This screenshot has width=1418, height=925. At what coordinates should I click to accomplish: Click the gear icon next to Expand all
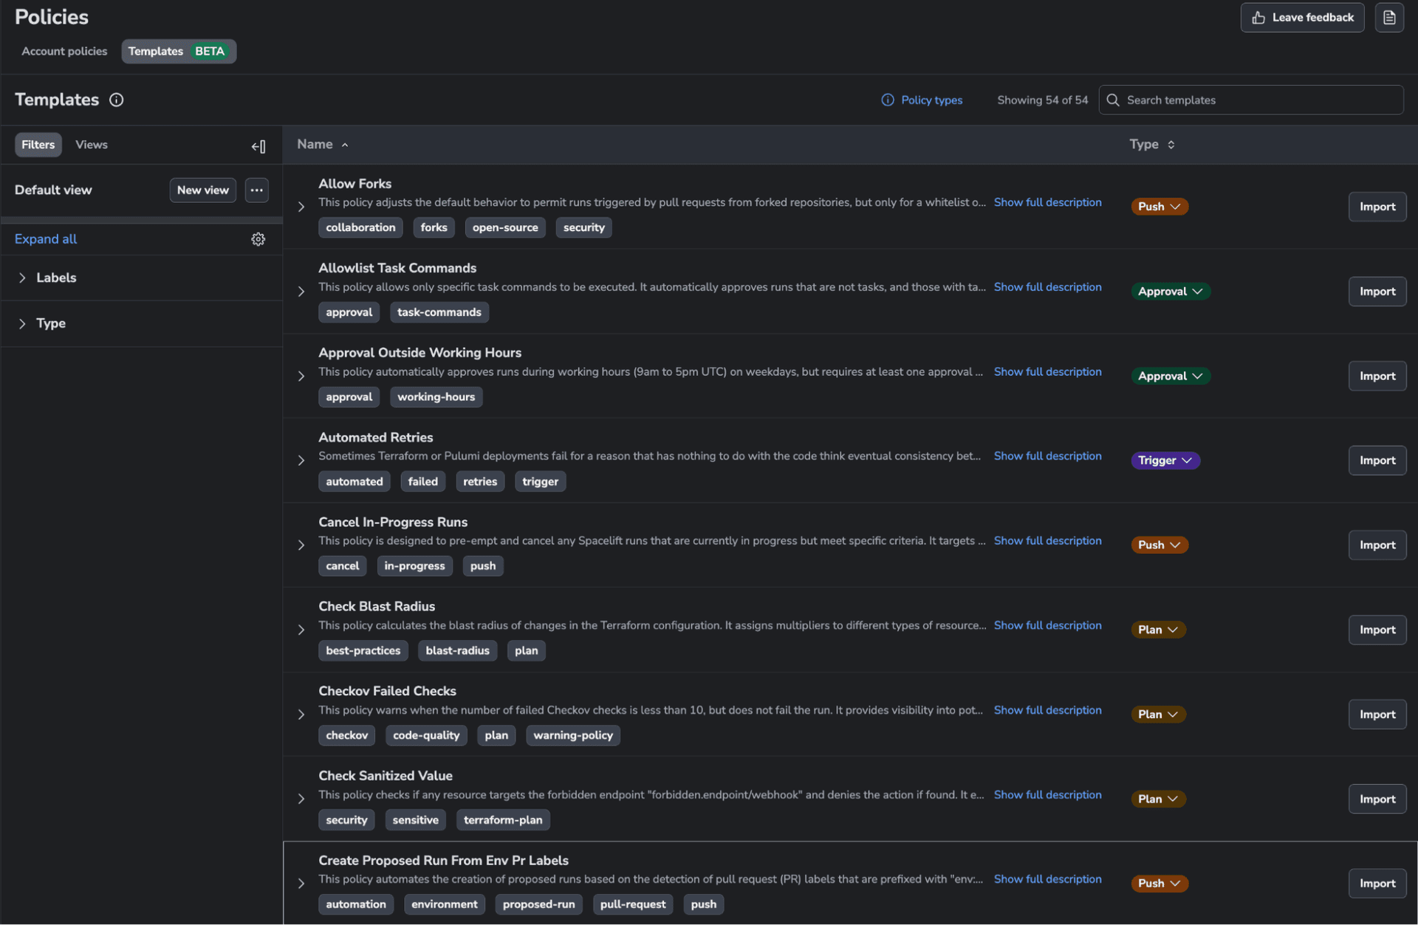coord(258,238)
